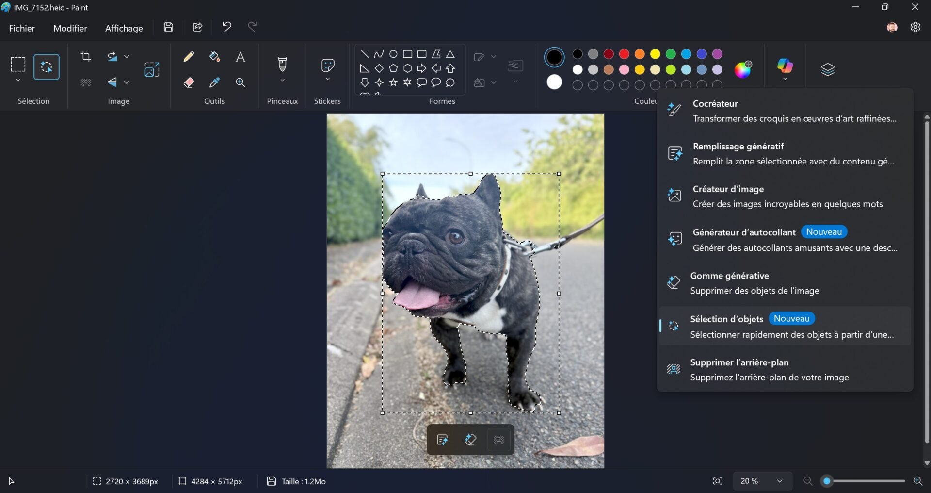Select the Eraser tool

(x=189, y=82)
